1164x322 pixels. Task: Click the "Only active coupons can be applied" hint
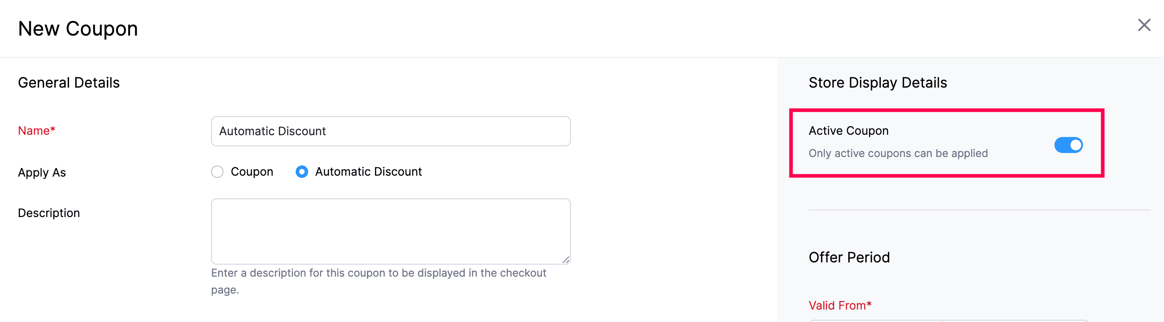[x=898, y=153]
